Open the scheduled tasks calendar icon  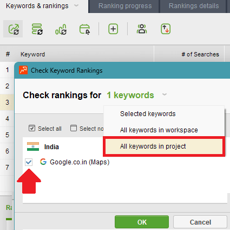click(84, 29)
